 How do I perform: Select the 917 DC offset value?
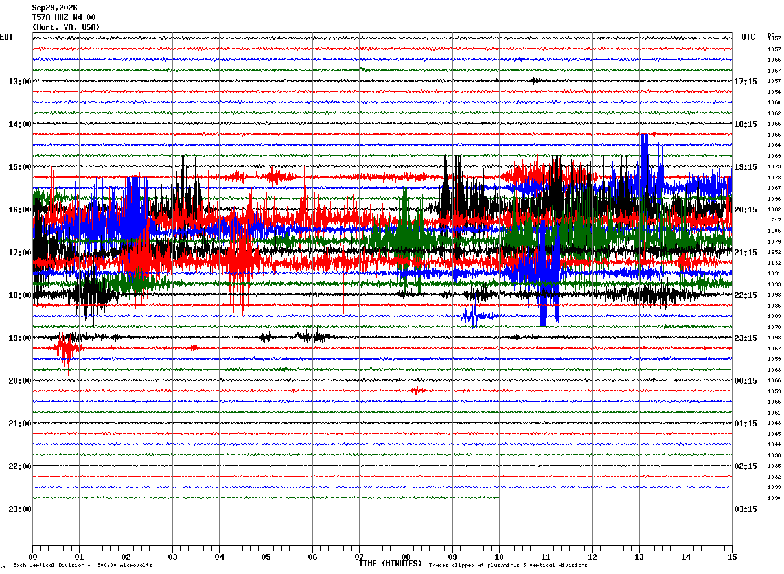[x=776, y=220]
